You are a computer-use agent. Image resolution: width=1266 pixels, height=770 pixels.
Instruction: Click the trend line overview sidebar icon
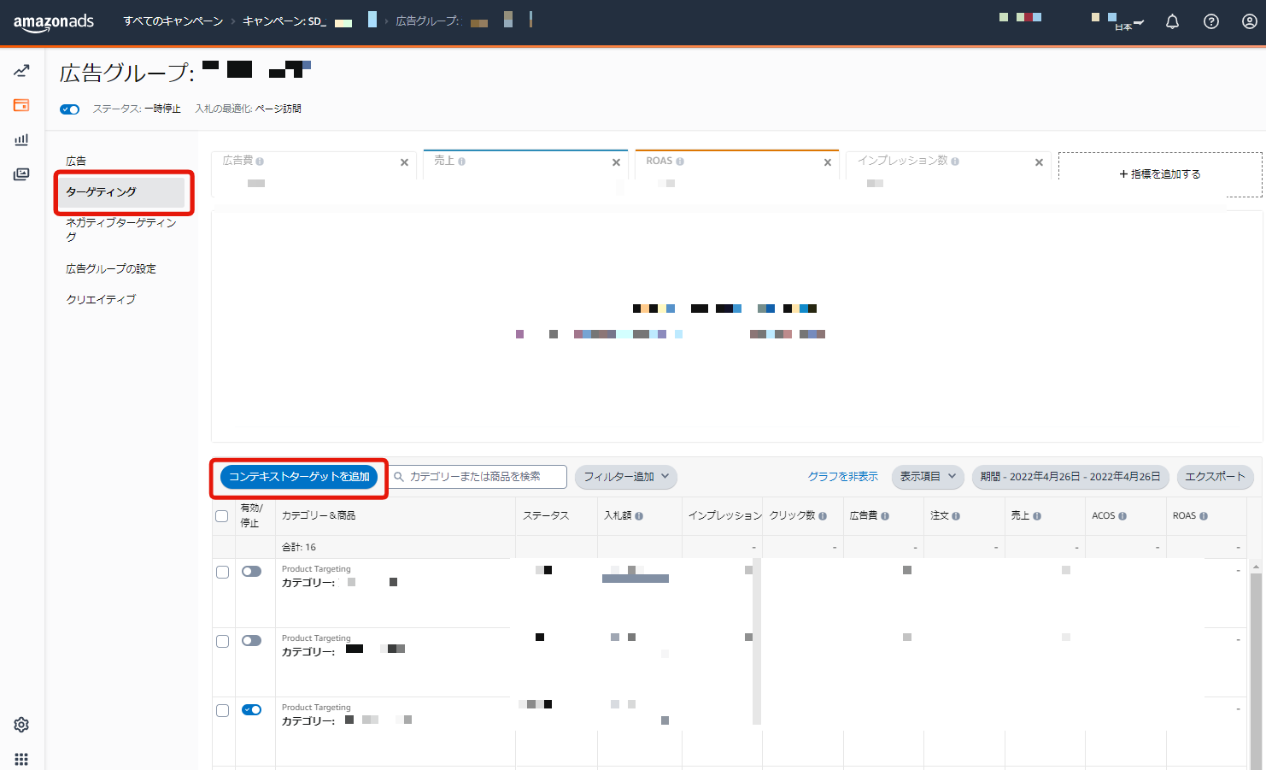21,71
